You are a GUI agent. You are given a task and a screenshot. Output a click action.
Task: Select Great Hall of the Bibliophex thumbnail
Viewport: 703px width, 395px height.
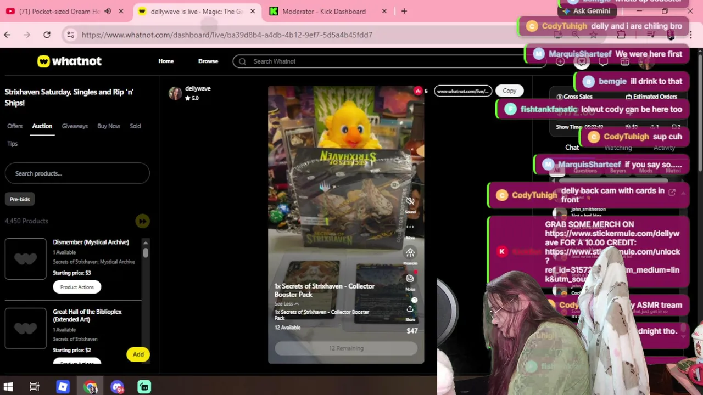coord(25,328)
